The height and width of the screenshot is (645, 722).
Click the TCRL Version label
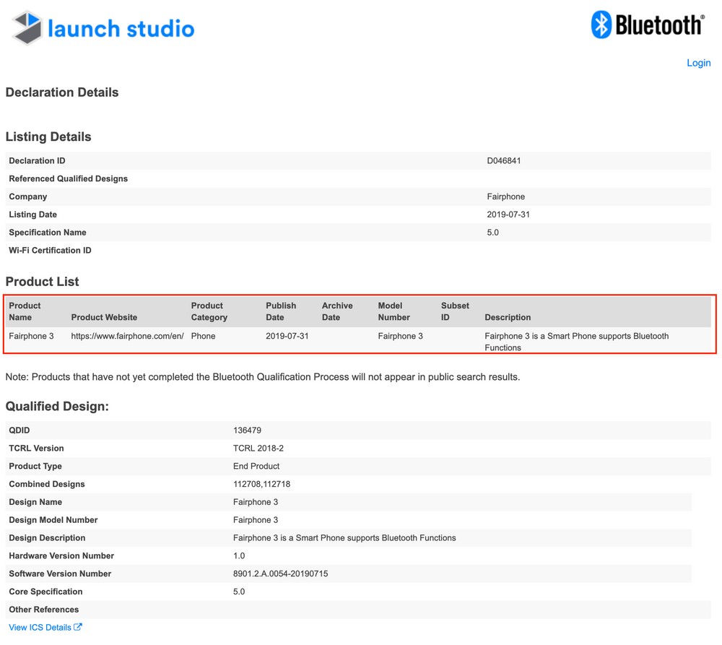tap(36, 449)
